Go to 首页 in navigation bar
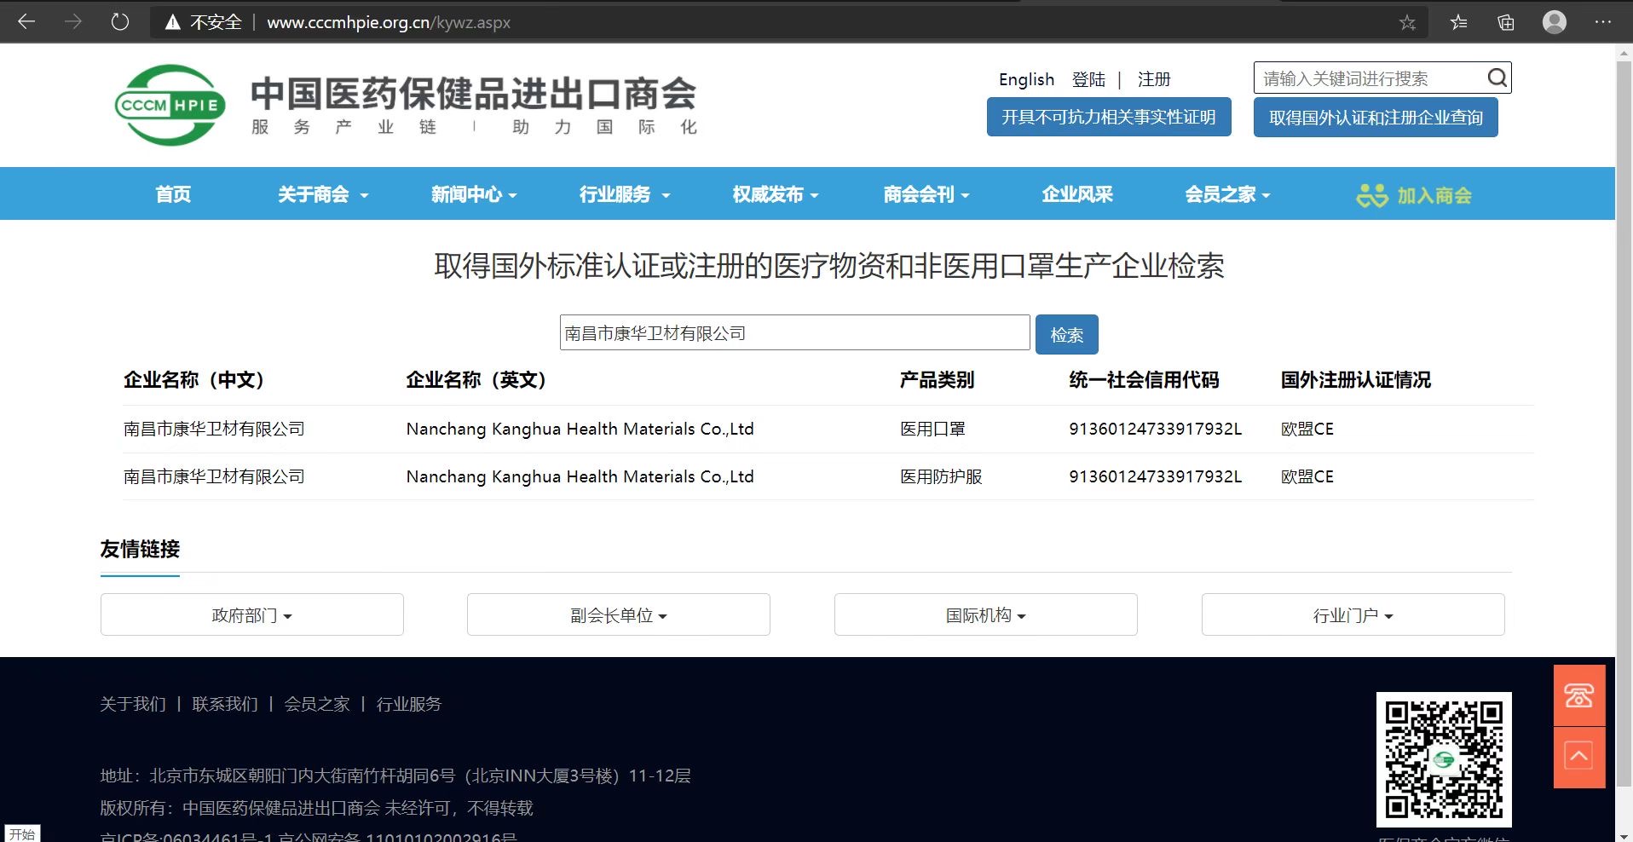The width and height of the screenshot is (1633, 842). click(x=173, y=194)
